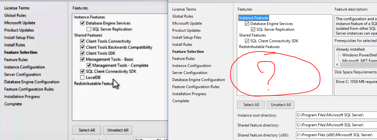Open Complete step in right window
The height and width of the screenshot is (140, 377).
[x=181, y=101]
